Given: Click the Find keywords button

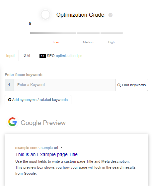Looking at the screenshot, I should tap(131, 85).
